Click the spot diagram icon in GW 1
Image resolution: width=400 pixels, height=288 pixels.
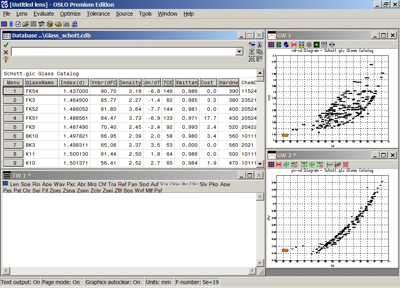309,45
